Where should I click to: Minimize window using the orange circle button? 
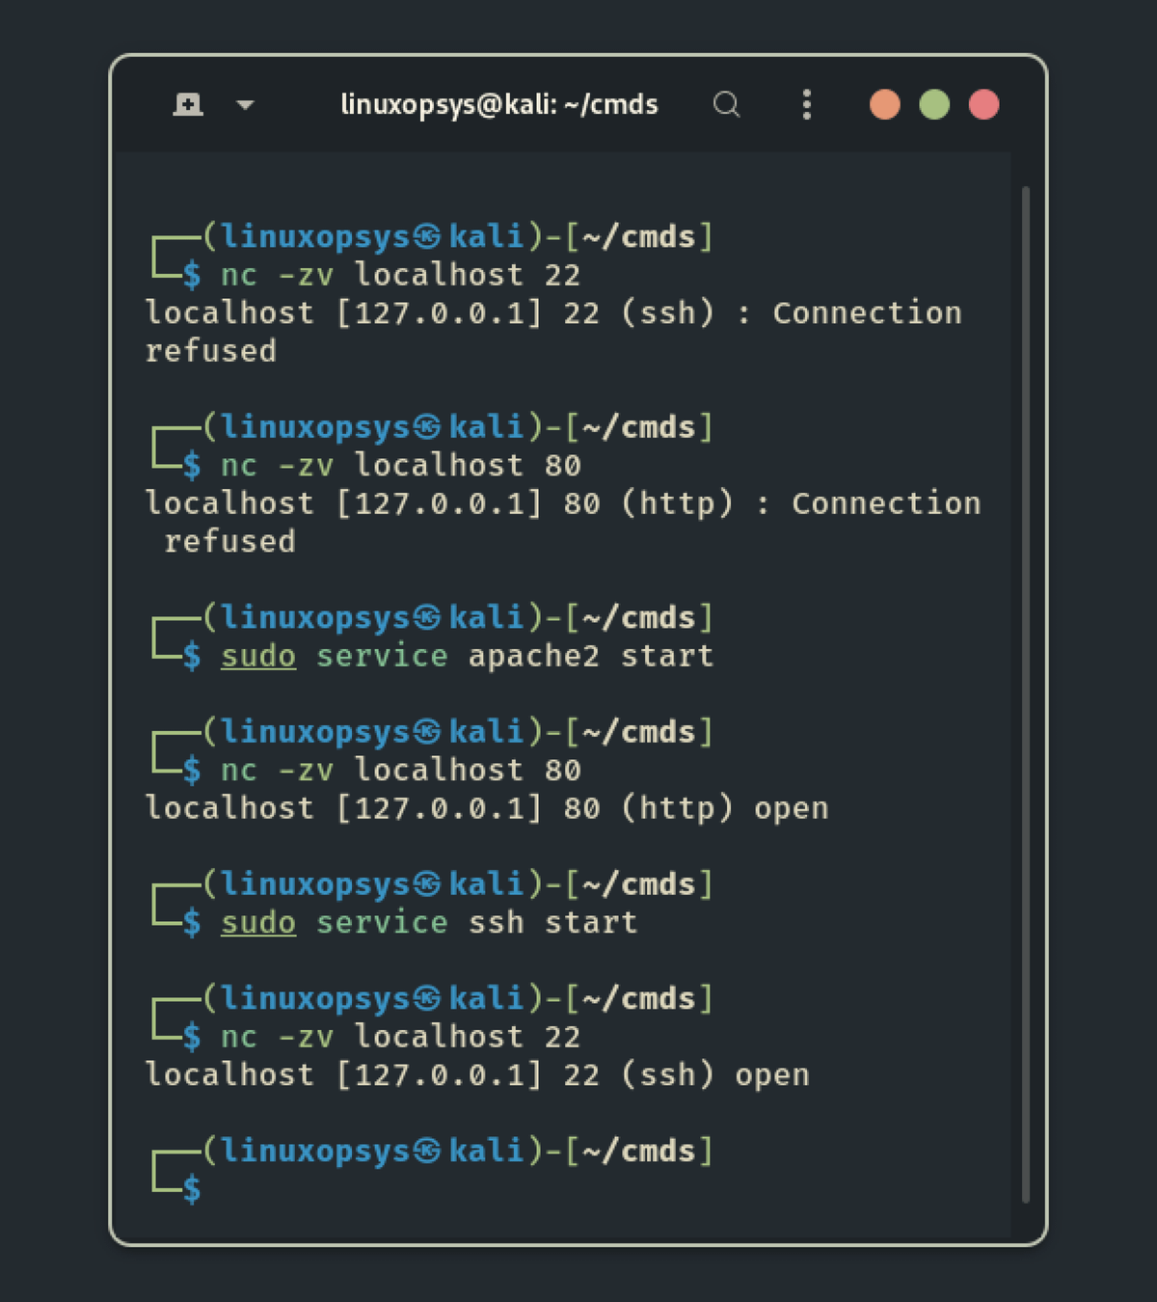884,104
